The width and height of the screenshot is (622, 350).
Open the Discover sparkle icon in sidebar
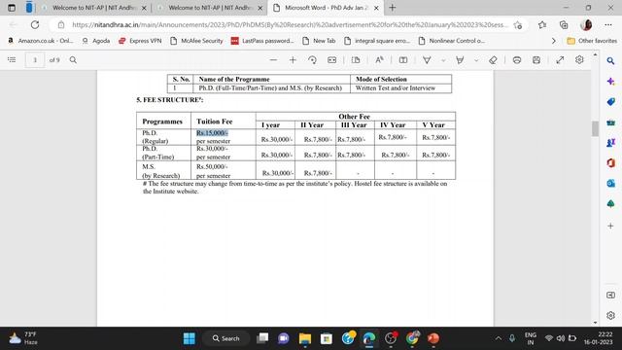[x=610, y=82]
